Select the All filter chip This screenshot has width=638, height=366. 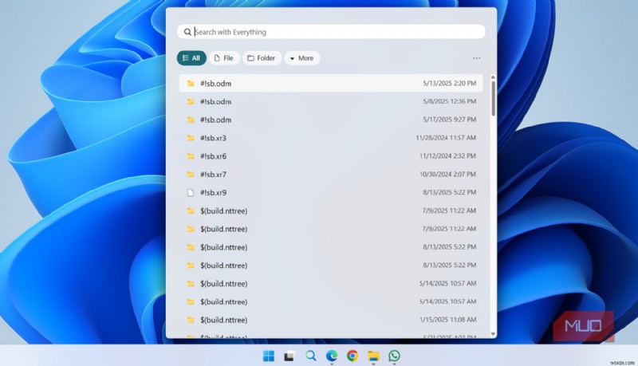(x=191, y=58)
